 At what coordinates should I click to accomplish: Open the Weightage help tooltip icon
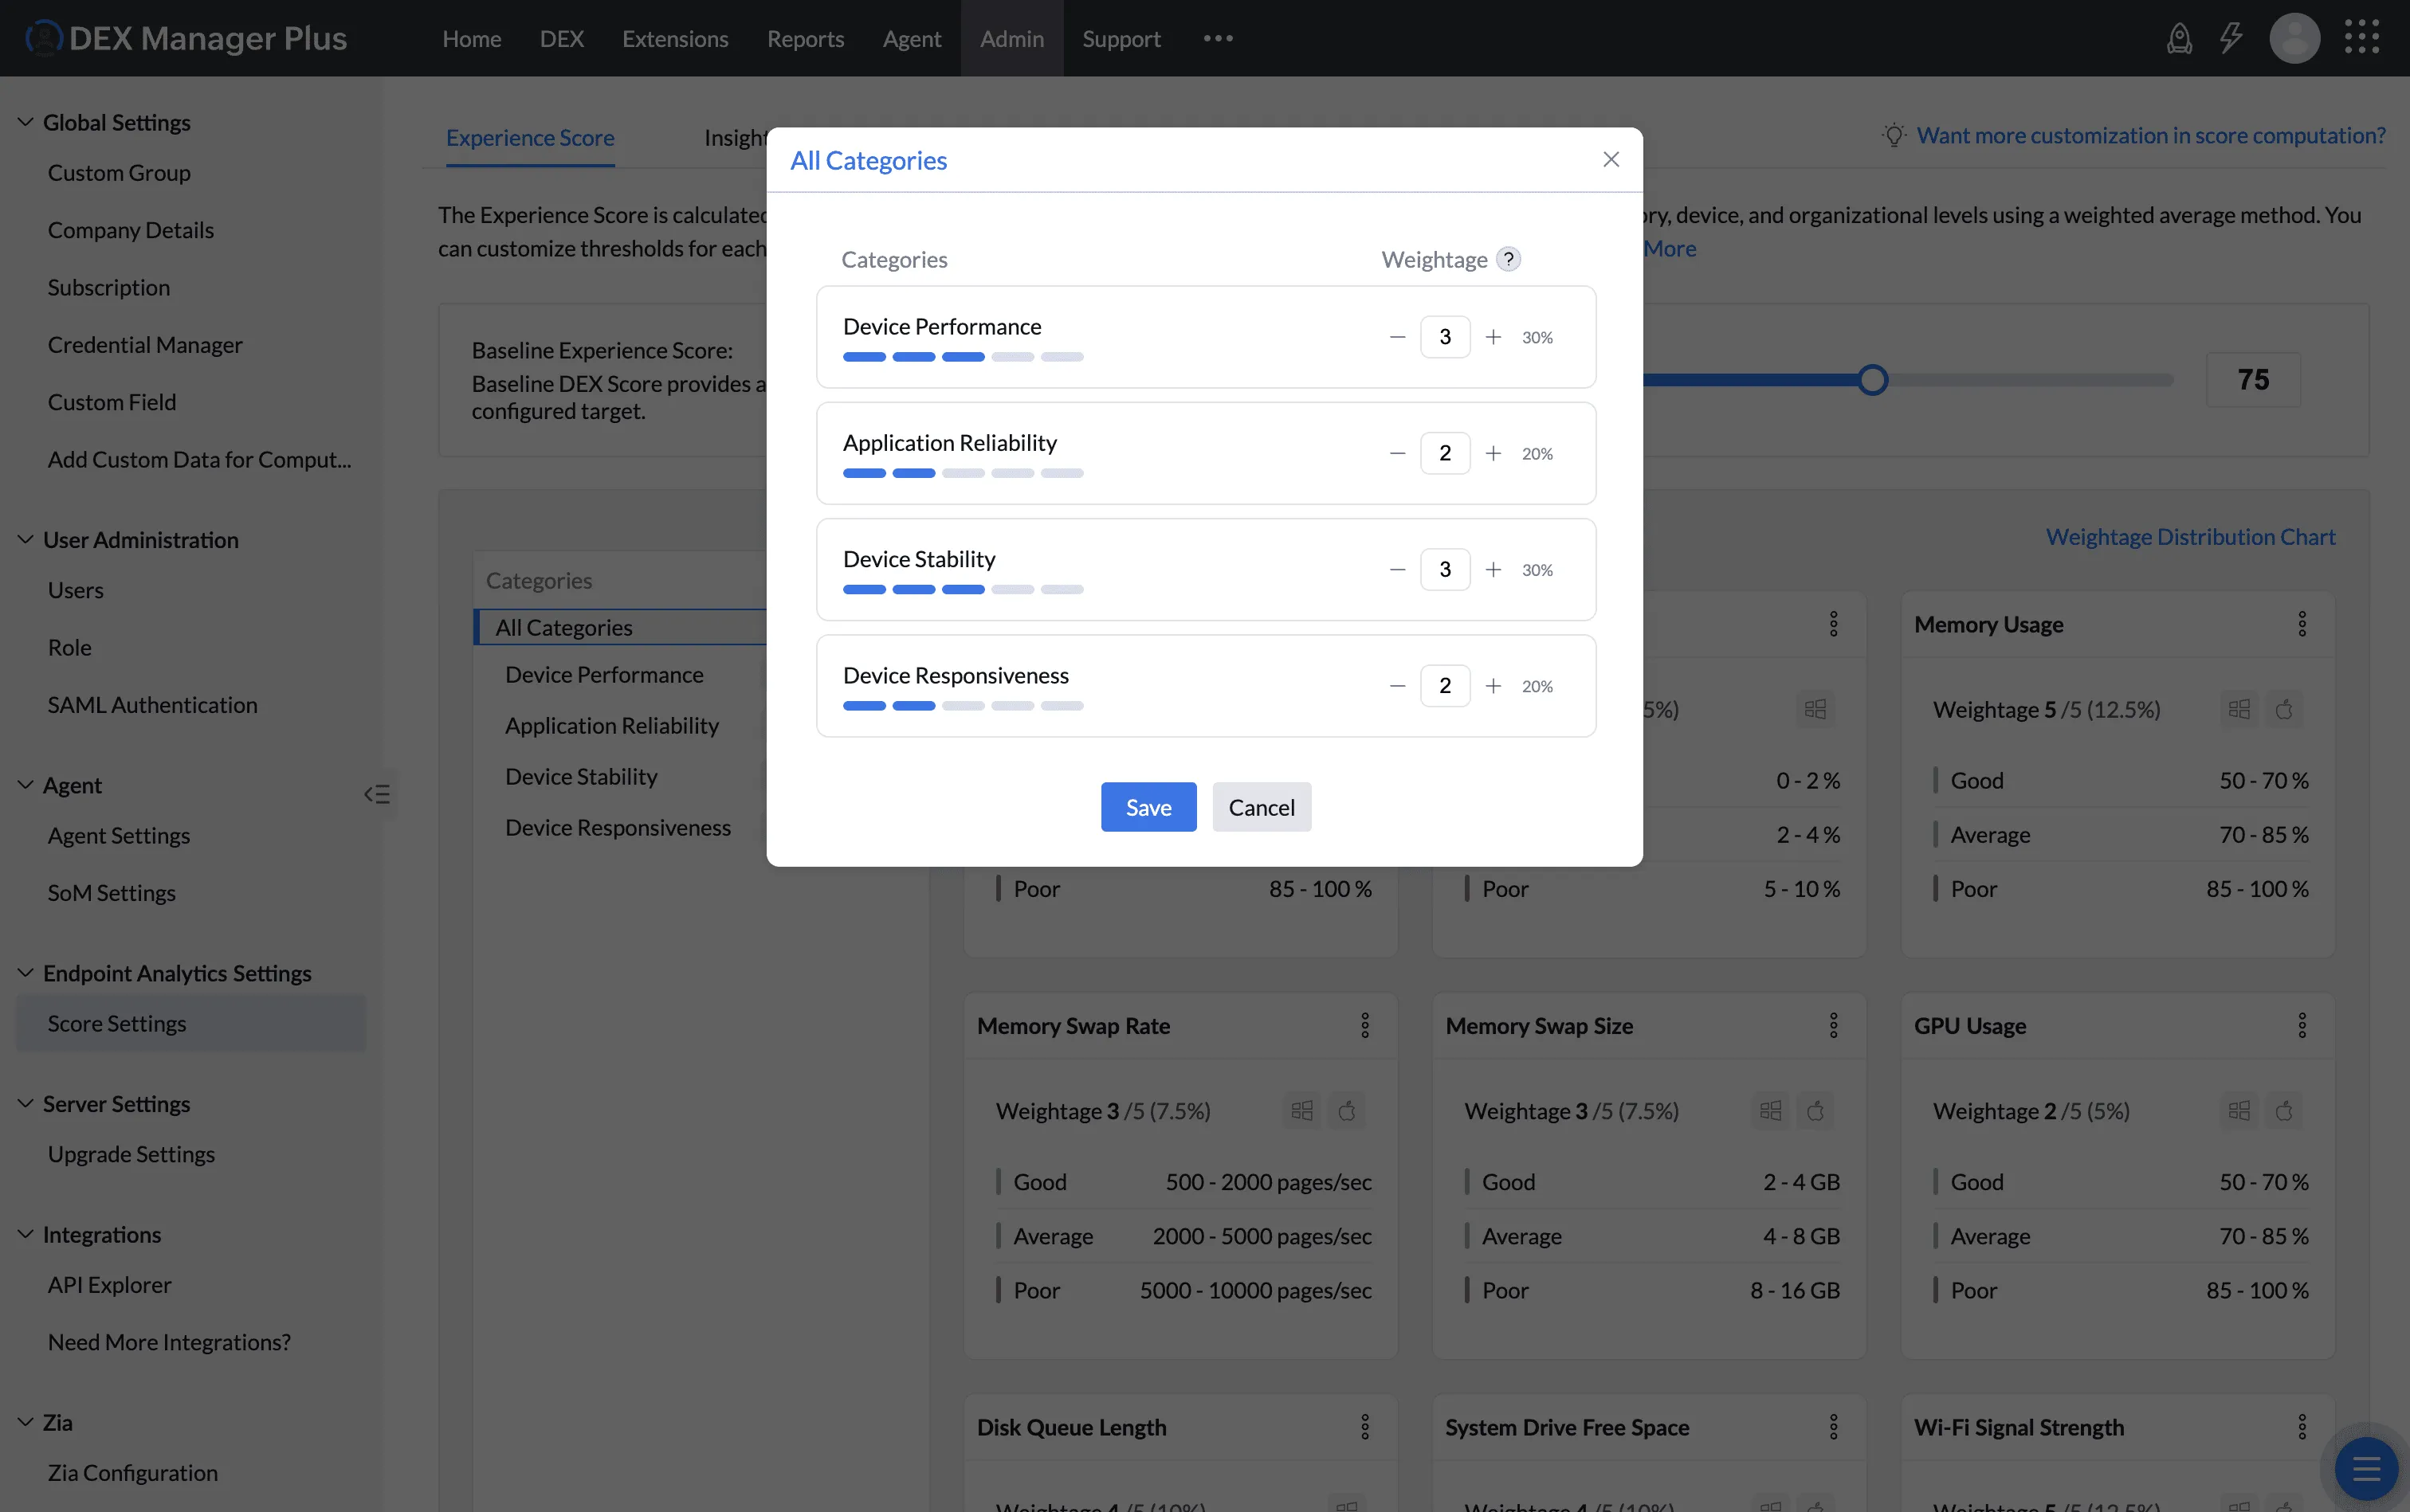1508,259
